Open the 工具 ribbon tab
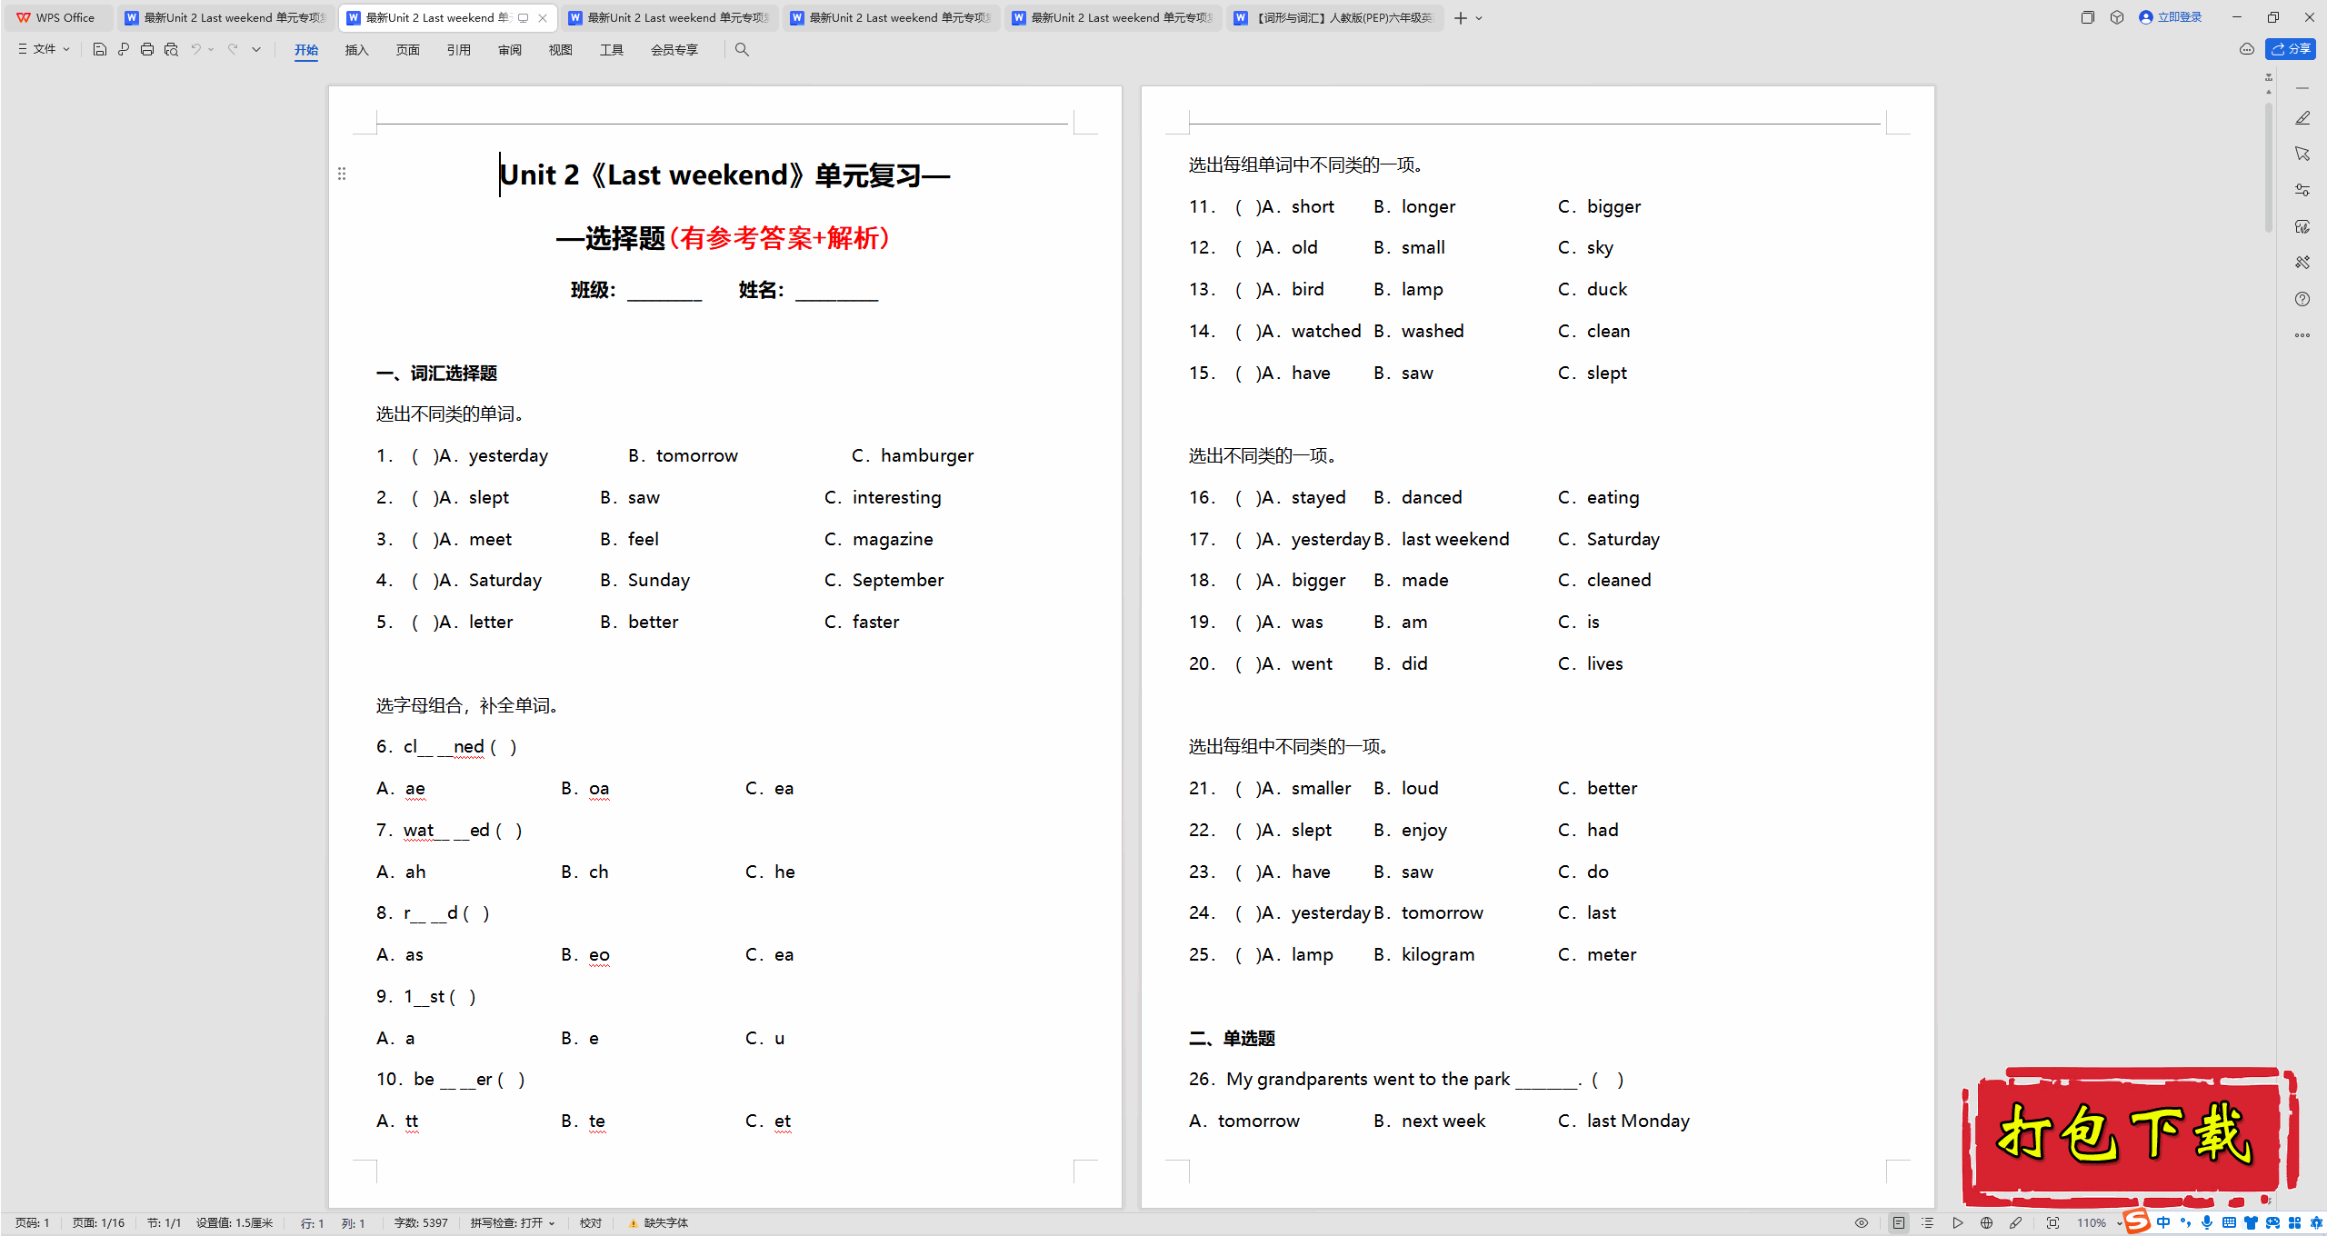This screenshot has width=2327, height=1236. [612, 50]
